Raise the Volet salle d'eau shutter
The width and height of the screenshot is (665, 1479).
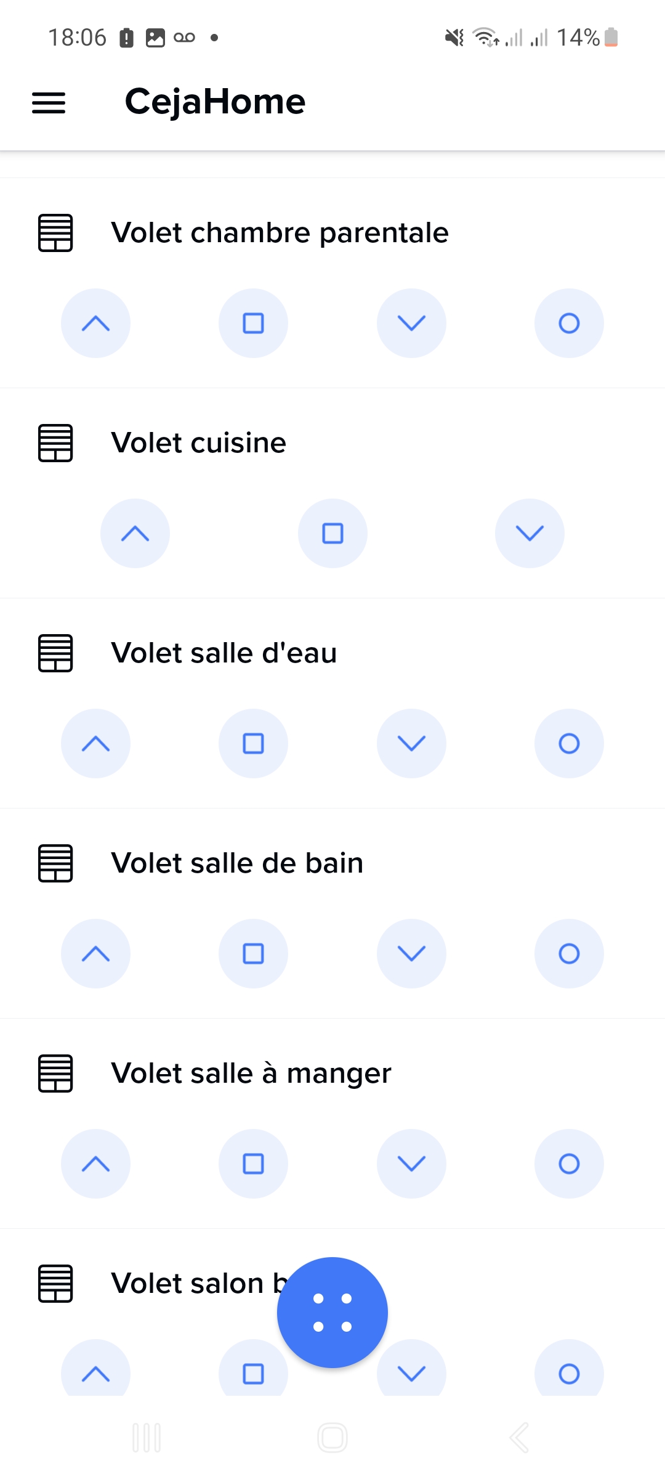(x=95, y=743)
